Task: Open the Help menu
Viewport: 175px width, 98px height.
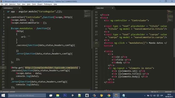Action: (55, 4)
